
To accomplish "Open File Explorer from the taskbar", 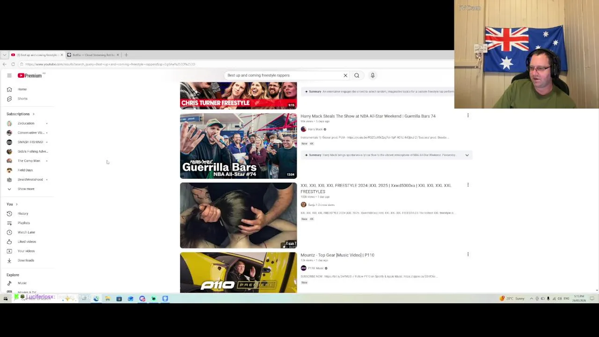I will coord(107,298).
